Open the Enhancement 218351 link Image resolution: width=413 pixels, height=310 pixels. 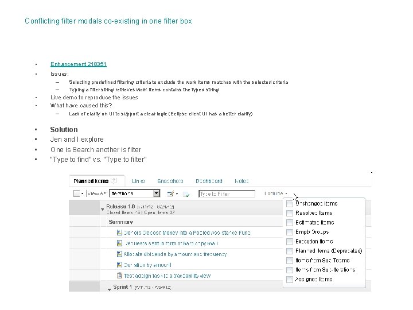79,64
